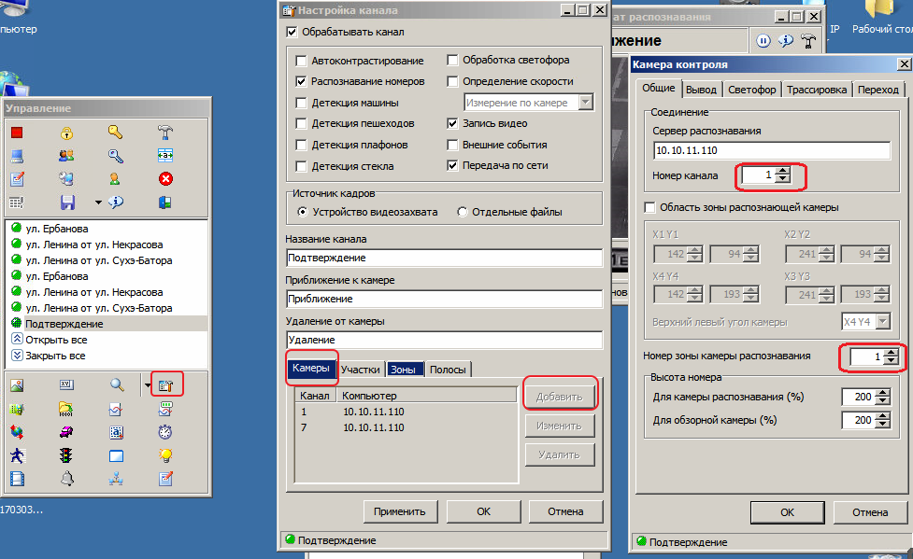
Task: Switch to the Светофор tab
Action: [x=751, y=90]
